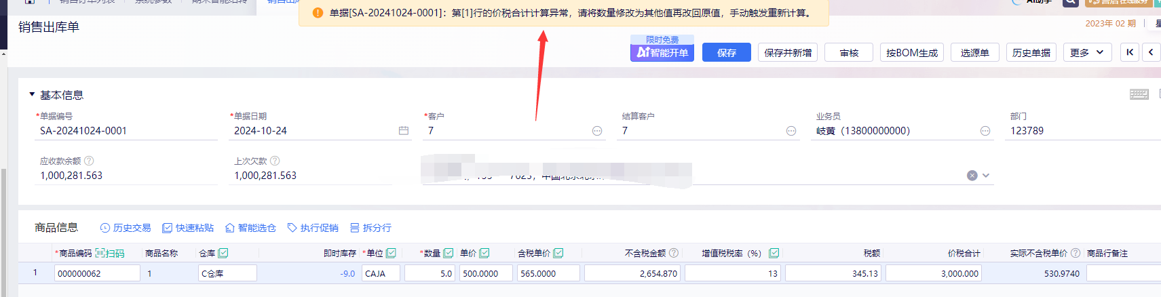Open the 单据日期 calendar icon
Image resolution: width=1161 pixels, height=297 pixels.
[x=404, y=130]
